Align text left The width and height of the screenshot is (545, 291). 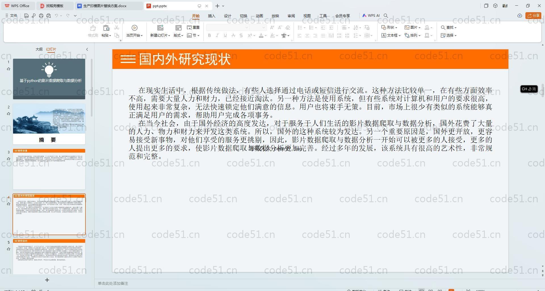(x=299, y=35)
